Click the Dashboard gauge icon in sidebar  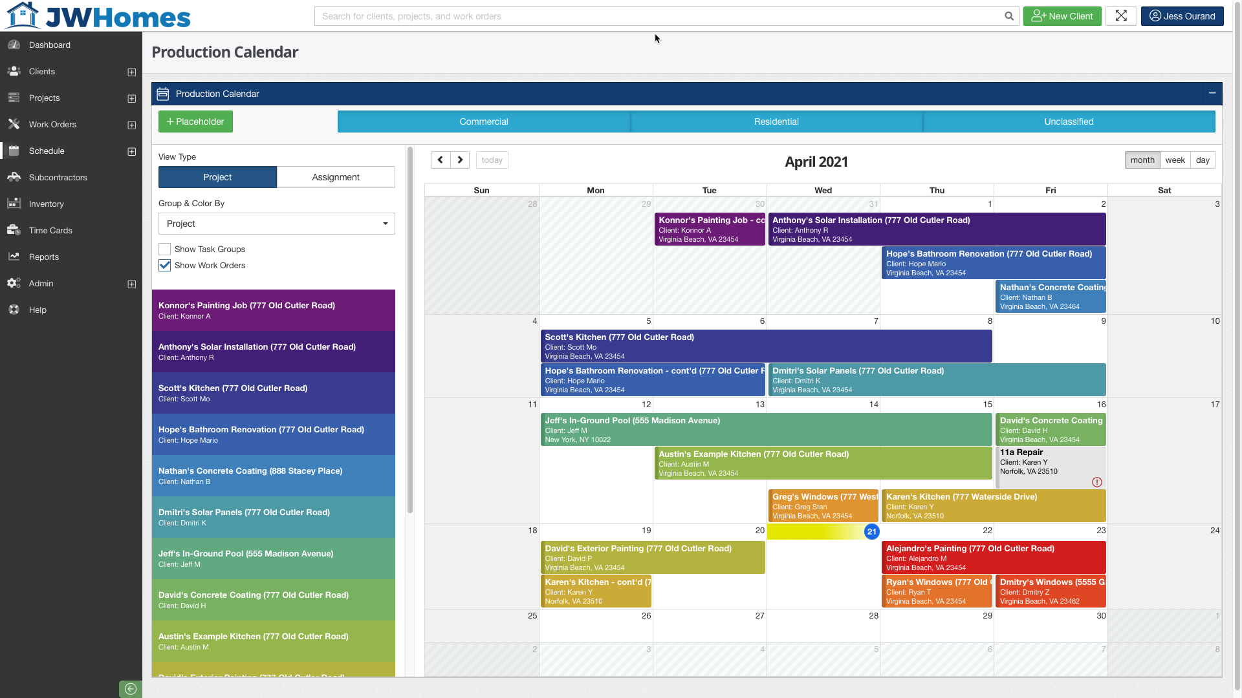click(14, 45)
